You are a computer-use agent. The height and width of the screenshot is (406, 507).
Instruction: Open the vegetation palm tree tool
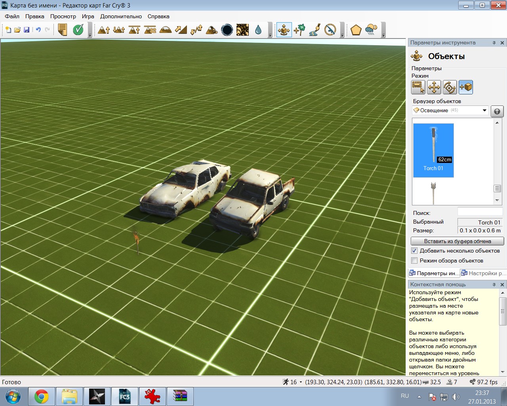point(299,30)
